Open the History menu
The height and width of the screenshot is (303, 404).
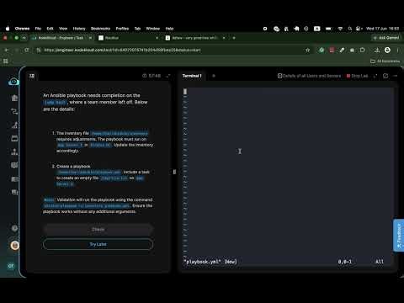pos(79,29)
